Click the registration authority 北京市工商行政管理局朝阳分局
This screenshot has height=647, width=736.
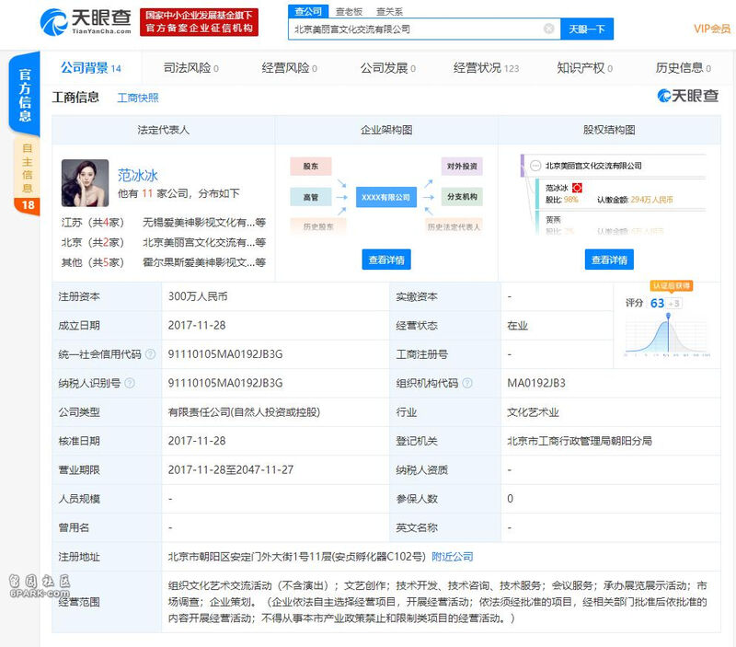pos(580,441)
